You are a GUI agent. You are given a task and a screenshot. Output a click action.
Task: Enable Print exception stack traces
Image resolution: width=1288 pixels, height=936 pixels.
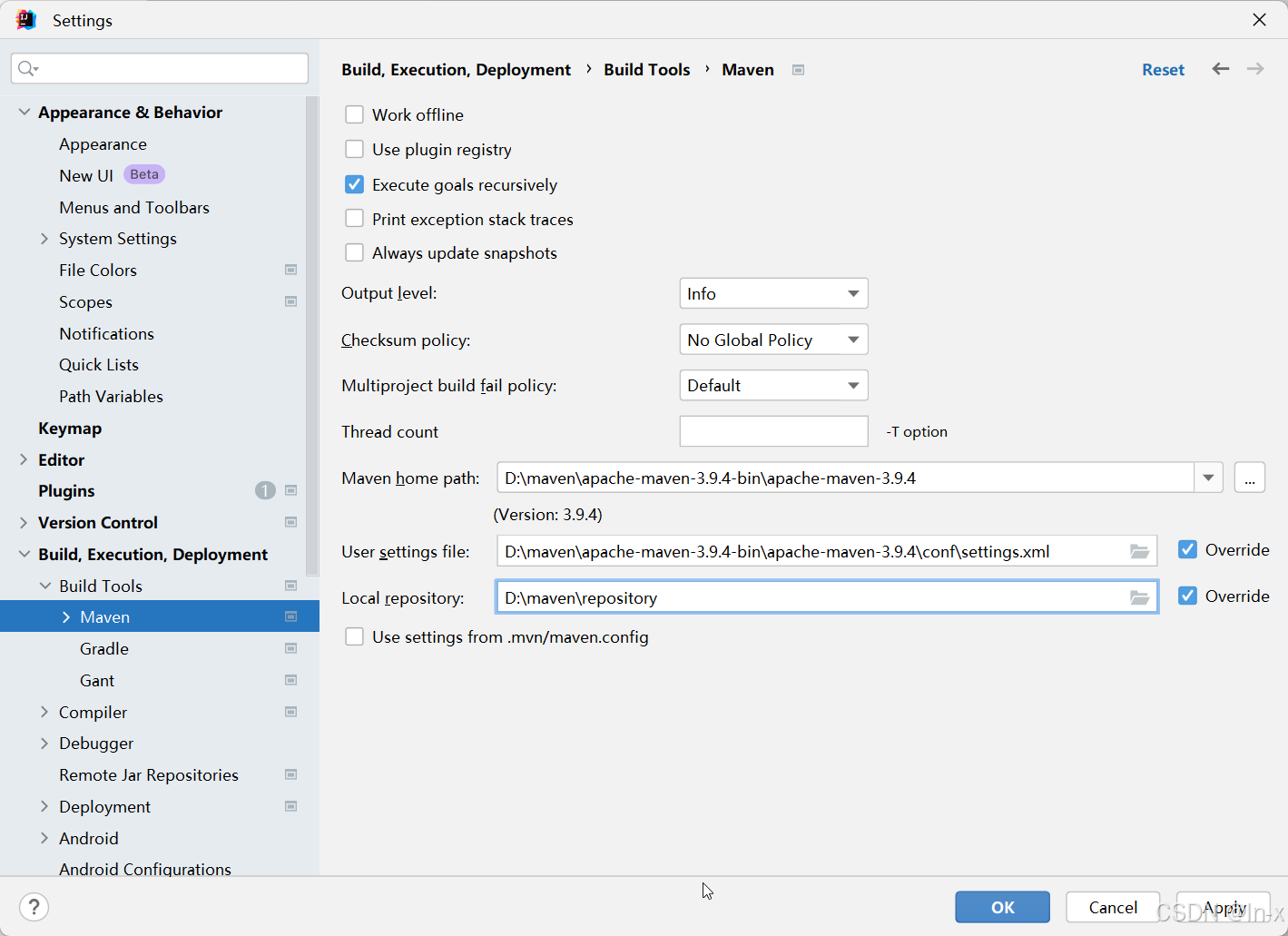[354, 219]
